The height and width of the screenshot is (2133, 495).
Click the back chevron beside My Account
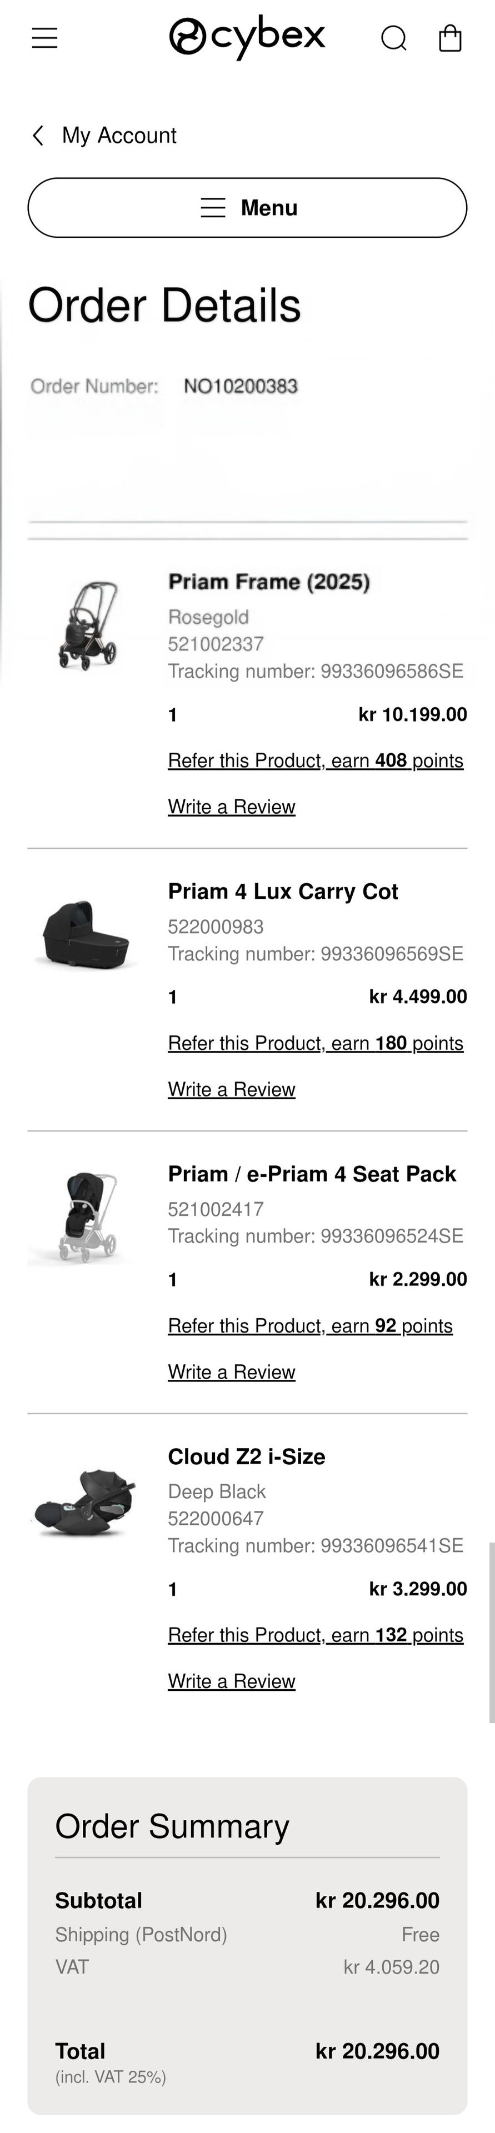38,136
